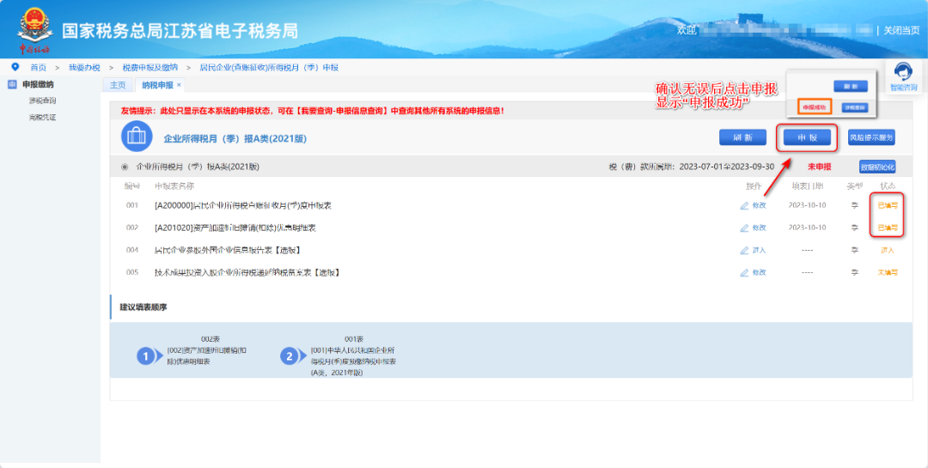Click pencil icon for row 005 技术成果投资入股

(x=744, y=273)
